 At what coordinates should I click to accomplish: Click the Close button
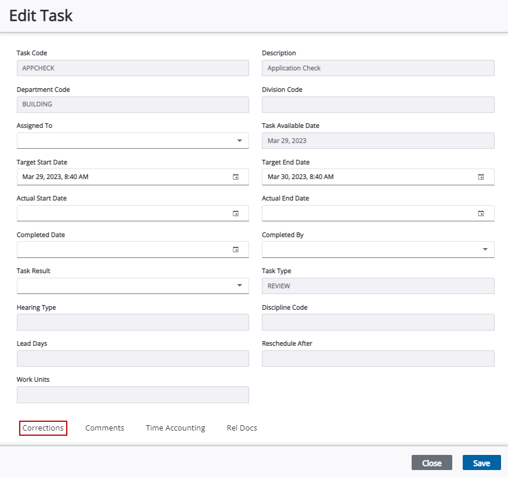point(431,462)
